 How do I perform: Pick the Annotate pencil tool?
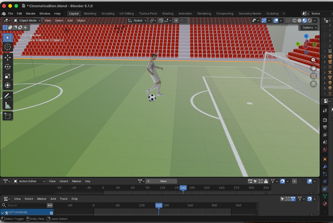coord(7,96)
